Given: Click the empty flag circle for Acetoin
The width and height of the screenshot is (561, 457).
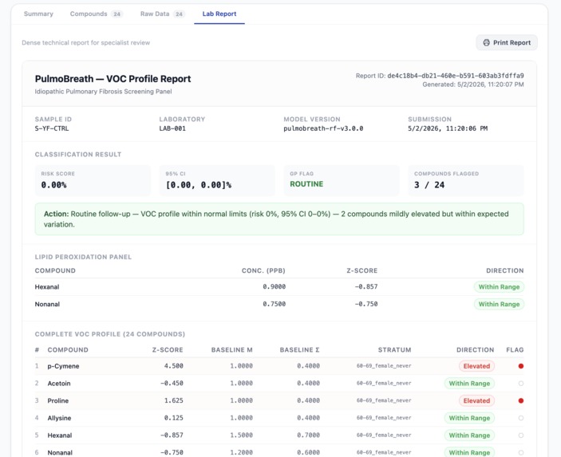Looking at the screenshot, I should click(521, 384).
